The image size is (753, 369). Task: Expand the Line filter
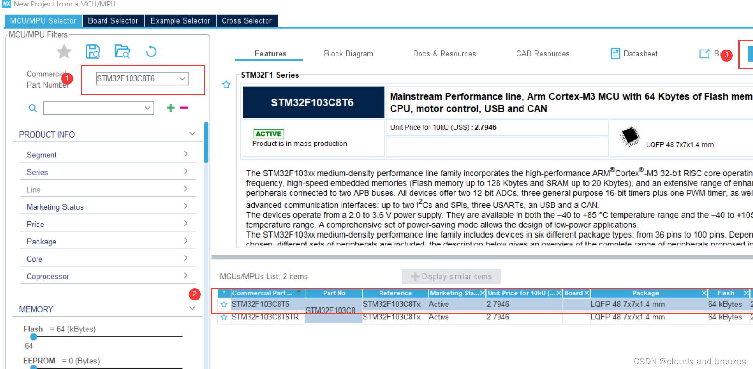click(186, 188)
